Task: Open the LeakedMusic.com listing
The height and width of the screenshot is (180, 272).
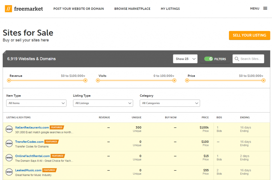Action: (x=28, y=170)
